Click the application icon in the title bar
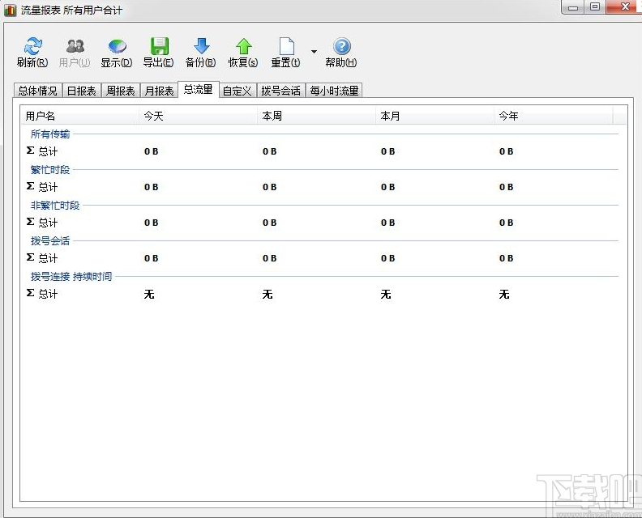 click(11, 11)
